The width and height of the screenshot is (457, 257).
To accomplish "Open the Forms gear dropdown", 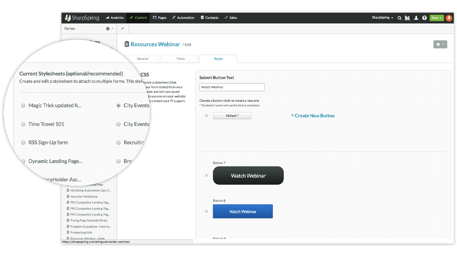I will 109,29.
